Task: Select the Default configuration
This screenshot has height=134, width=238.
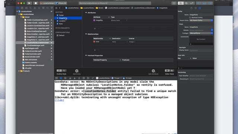Action: 62,35
